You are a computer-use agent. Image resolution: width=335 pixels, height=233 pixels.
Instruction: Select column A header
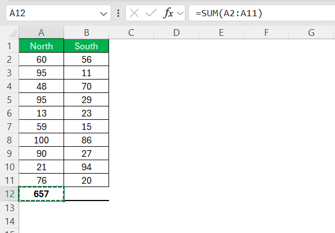click(41, 32)
